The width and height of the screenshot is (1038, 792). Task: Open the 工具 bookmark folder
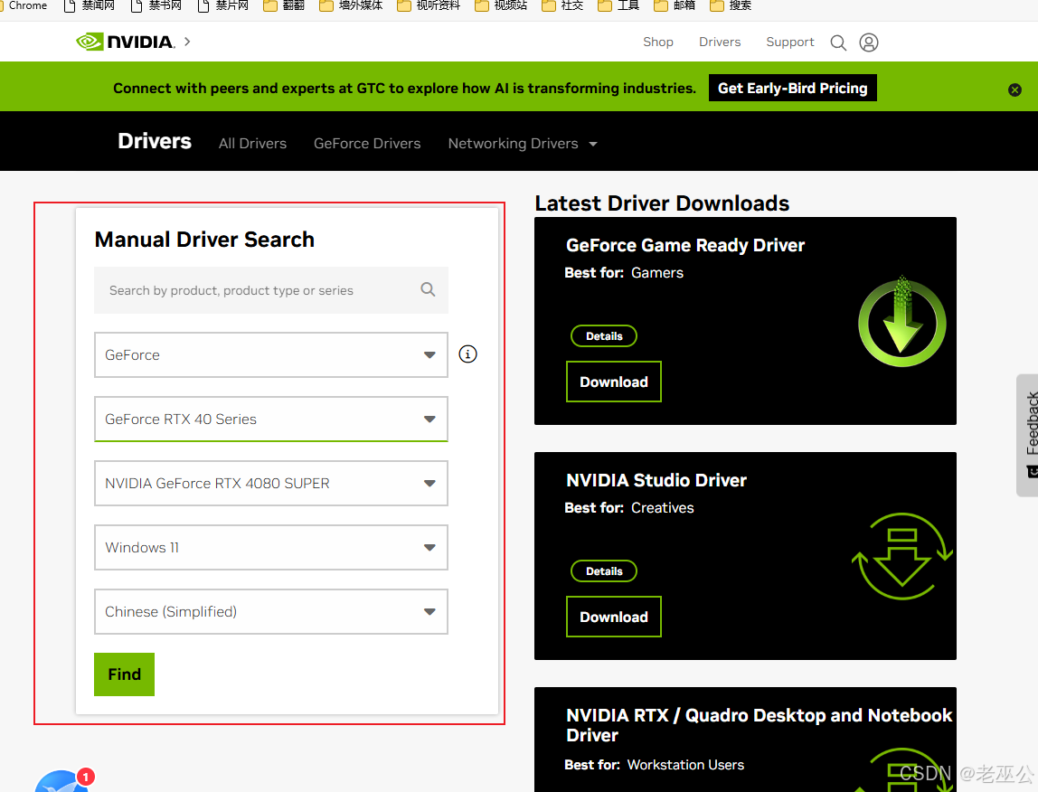click(618, 6)
